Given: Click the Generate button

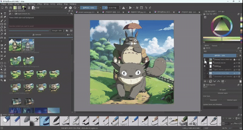Looking at the screenshot, I should click(37, 35).
